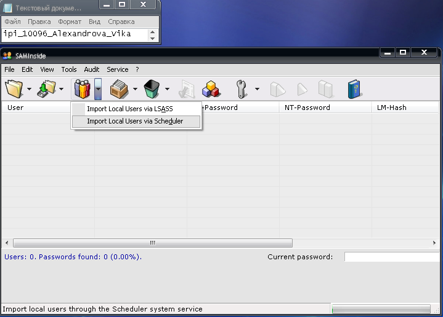Open the Audit menu
The image size is (443, 317).
click(x=92, y=69)
